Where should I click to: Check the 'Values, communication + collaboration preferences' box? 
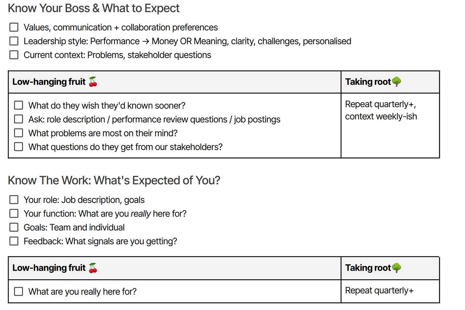pos(14,27)
